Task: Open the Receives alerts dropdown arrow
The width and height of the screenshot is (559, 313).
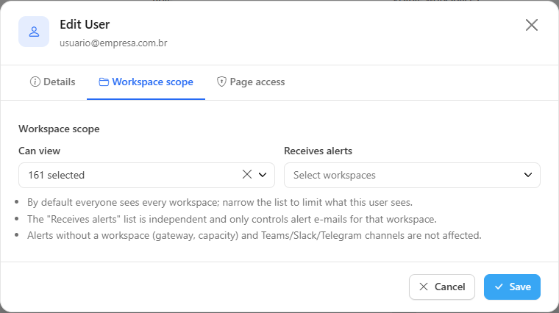Action: pos(528,175)
